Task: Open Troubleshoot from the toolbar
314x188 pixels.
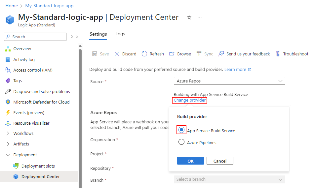Action: (x=292, y=54)
